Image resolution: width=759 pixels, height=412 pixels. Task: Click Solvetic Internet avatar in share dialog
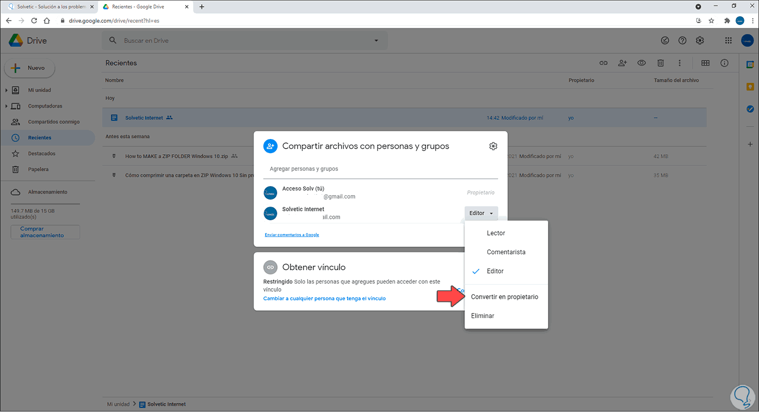[x=270, y=213]
